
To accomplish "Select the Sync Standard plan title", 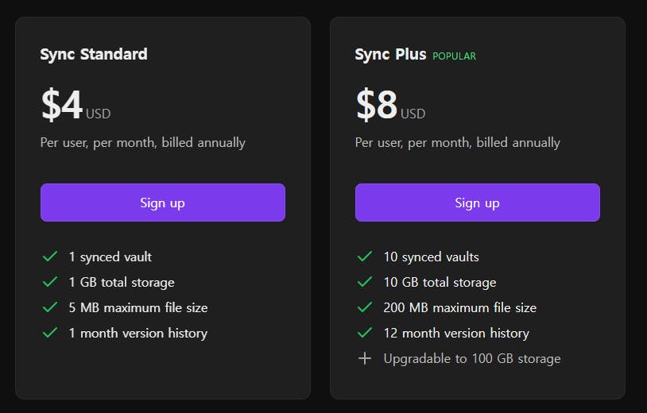I will 94,55.
